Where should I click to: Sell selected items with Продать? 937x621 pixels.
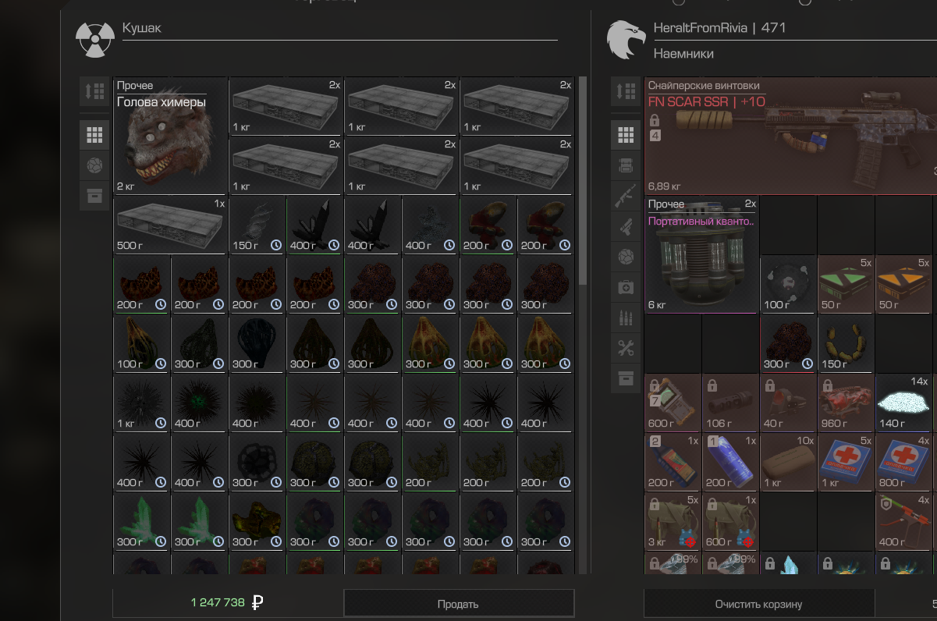coord(459,604)
